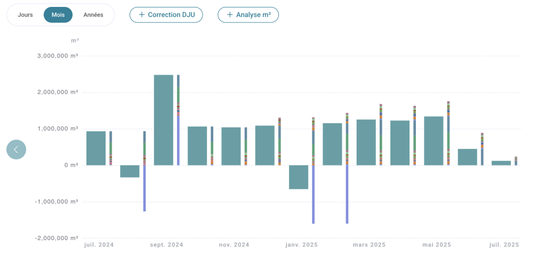Add Correction DJU
546x263 pixels.
[166, 14]
